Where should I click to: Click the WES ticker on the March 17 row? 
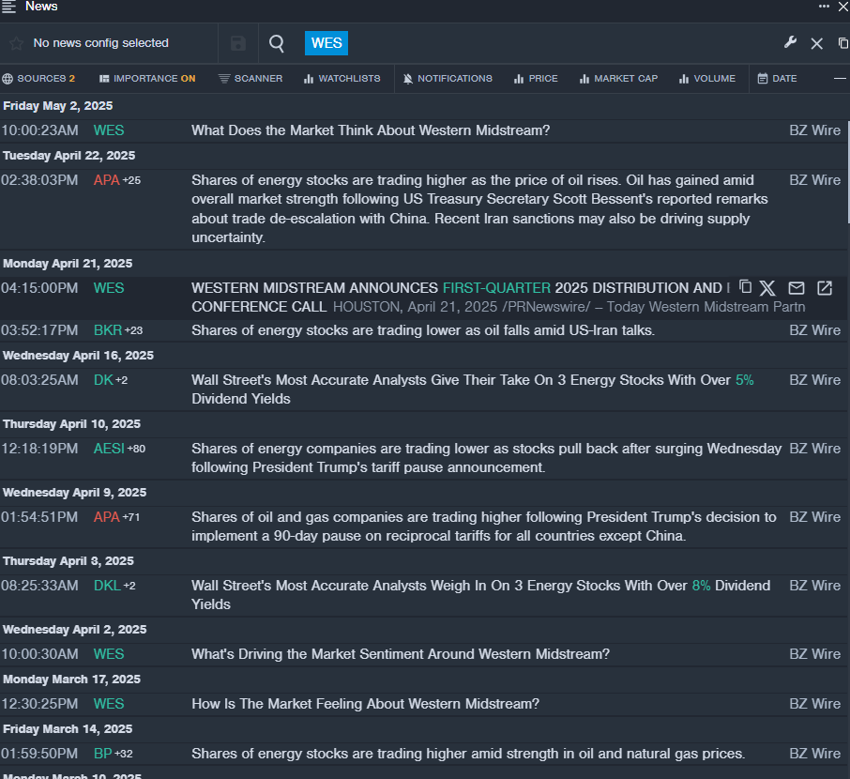click(109, 704)
